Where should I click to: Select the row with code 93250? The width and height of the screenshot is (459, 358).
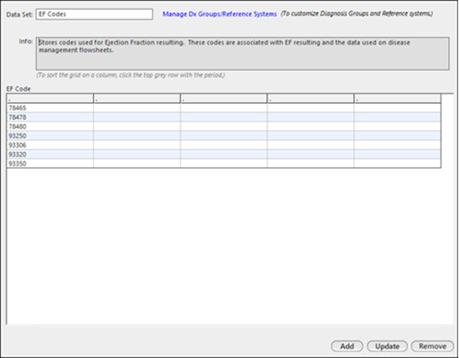click(224, 136)
